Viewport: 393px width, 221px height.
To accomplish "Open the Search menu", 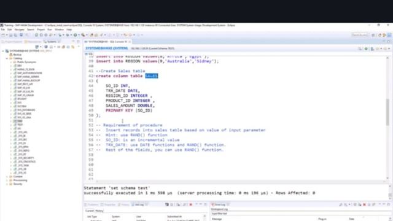I will (31, 29).
